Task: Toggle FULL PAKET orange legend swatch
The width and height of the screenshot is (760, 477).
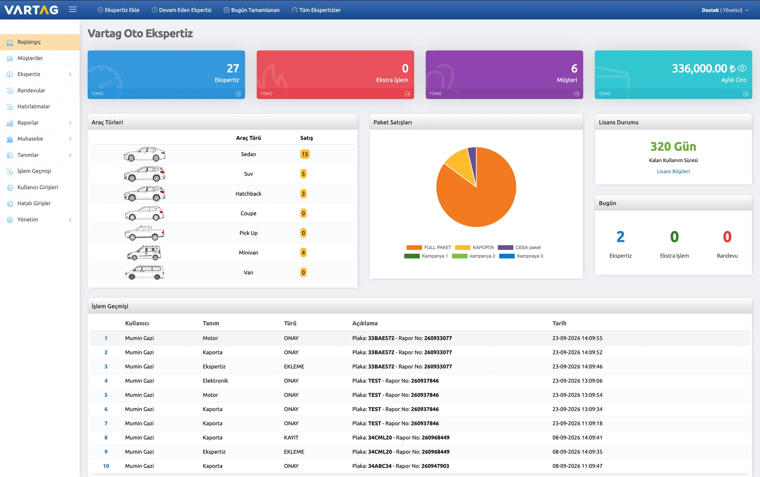Action: tap(414, 248)
